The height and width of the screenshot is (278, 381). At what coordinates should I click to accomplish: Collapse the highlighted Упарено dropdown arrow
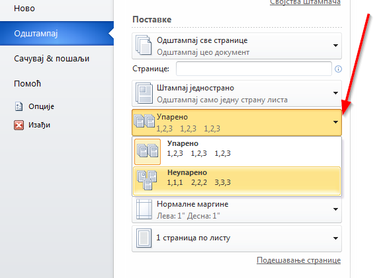335,122
